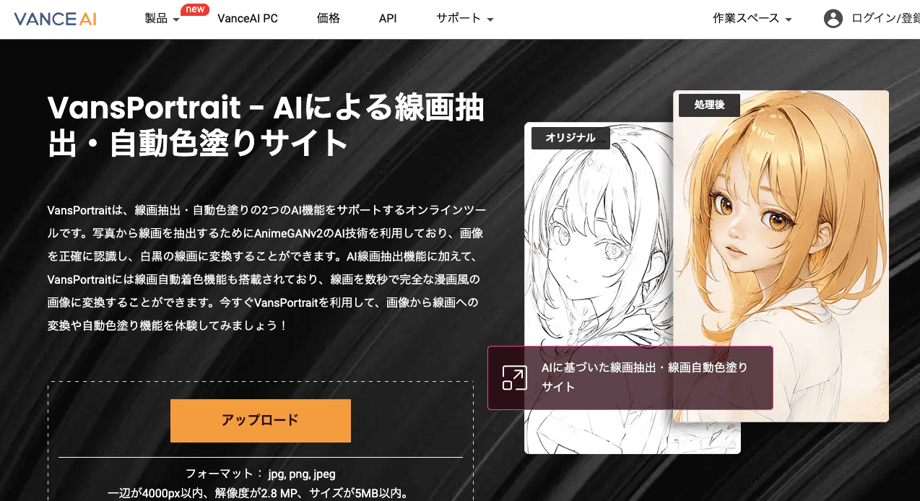Expand the サポート dropdown
920x501 pixels.
tap(459, 19)
